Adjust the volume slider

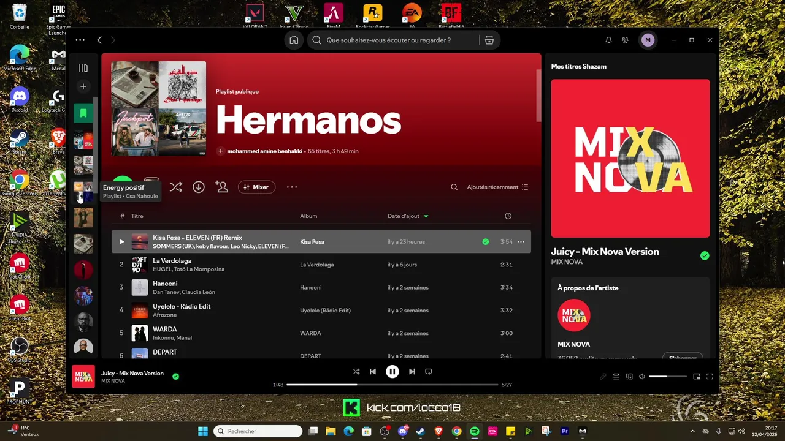668,376
